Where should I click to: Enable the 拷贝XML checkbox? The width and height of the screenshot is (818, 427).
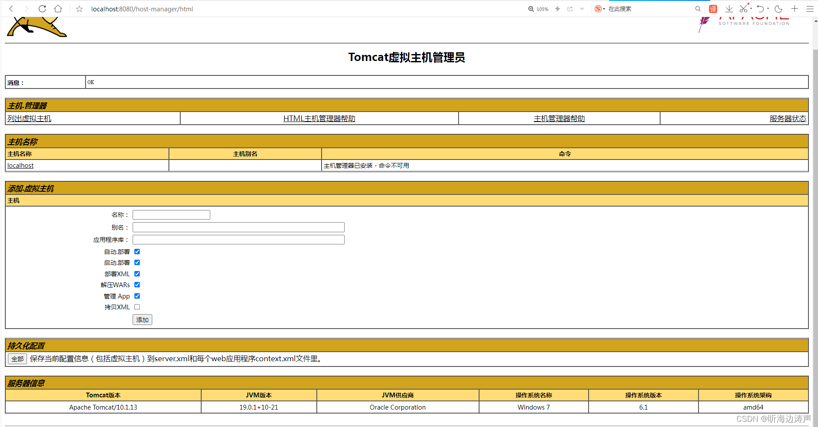[x=137, y=307]
